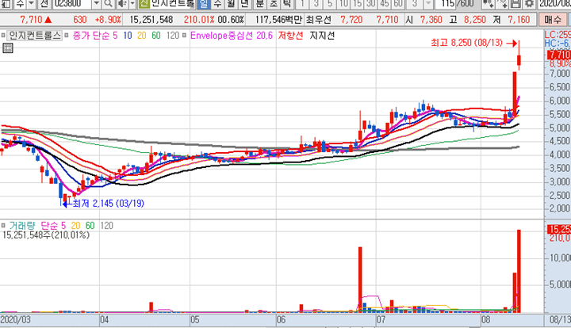Click the 저항선 legend label
This screenshot has width=571, height=328.
pos(290,36)
